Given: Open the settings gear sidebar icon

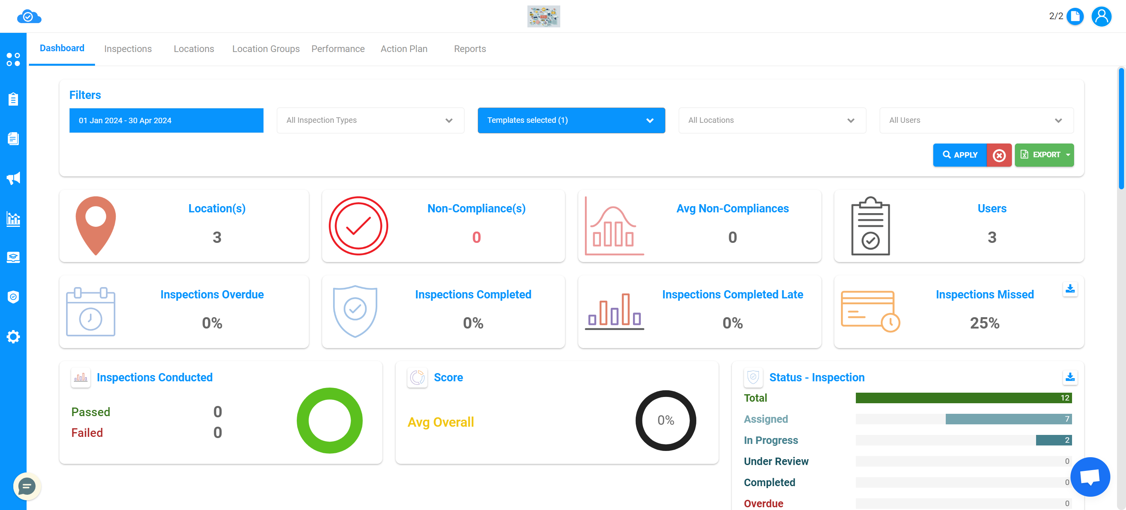Looking at the screenshot, I should [x=13, y=337].
